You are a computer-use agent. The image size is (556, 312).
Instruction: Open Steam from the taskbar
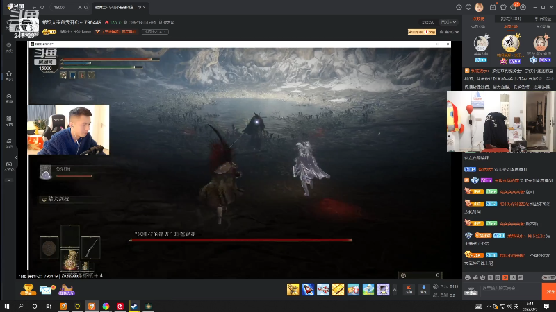(134, 306)
